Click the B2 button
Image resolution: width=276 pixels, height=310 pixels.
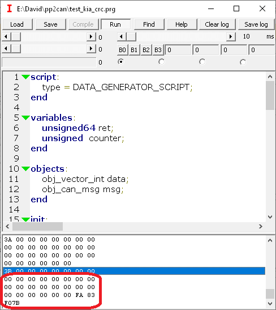[146, 50]
